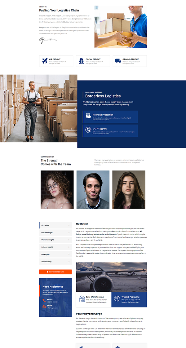Click the Package Protection box icon
Viewport: 186px width, 348px height.
point(88,116)
